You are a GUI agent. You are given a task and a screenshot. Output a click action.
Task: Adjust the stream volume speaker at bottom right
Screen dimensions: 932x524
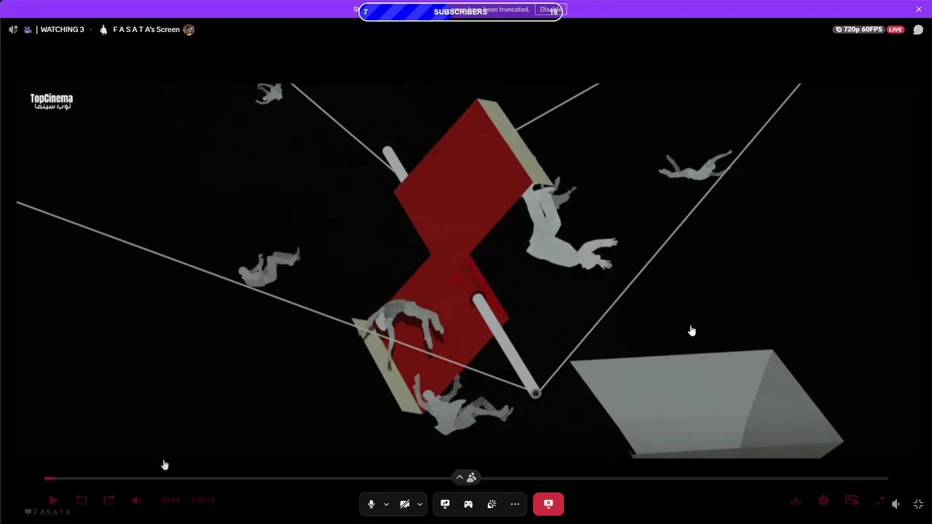coord(896,504)
